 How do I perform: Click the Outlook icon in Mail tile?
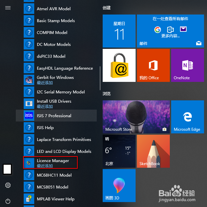[170, 29]
